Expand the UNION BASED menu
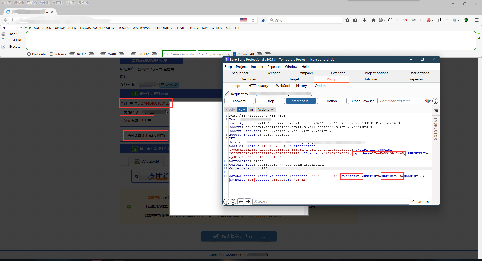 pos(66,28)
